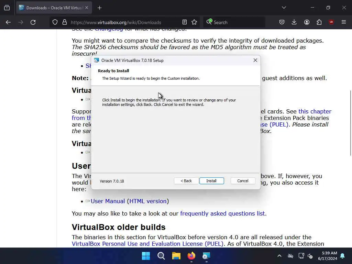Click the Firefox taskbar icon
Viewport: 352px width, 264px height.
click(191, 256)
